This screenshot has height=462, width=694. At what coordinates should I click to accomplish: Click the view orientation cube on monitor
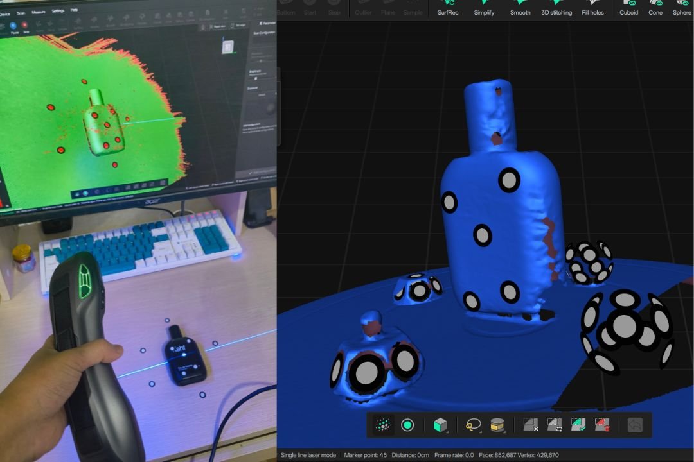[227, 46]
